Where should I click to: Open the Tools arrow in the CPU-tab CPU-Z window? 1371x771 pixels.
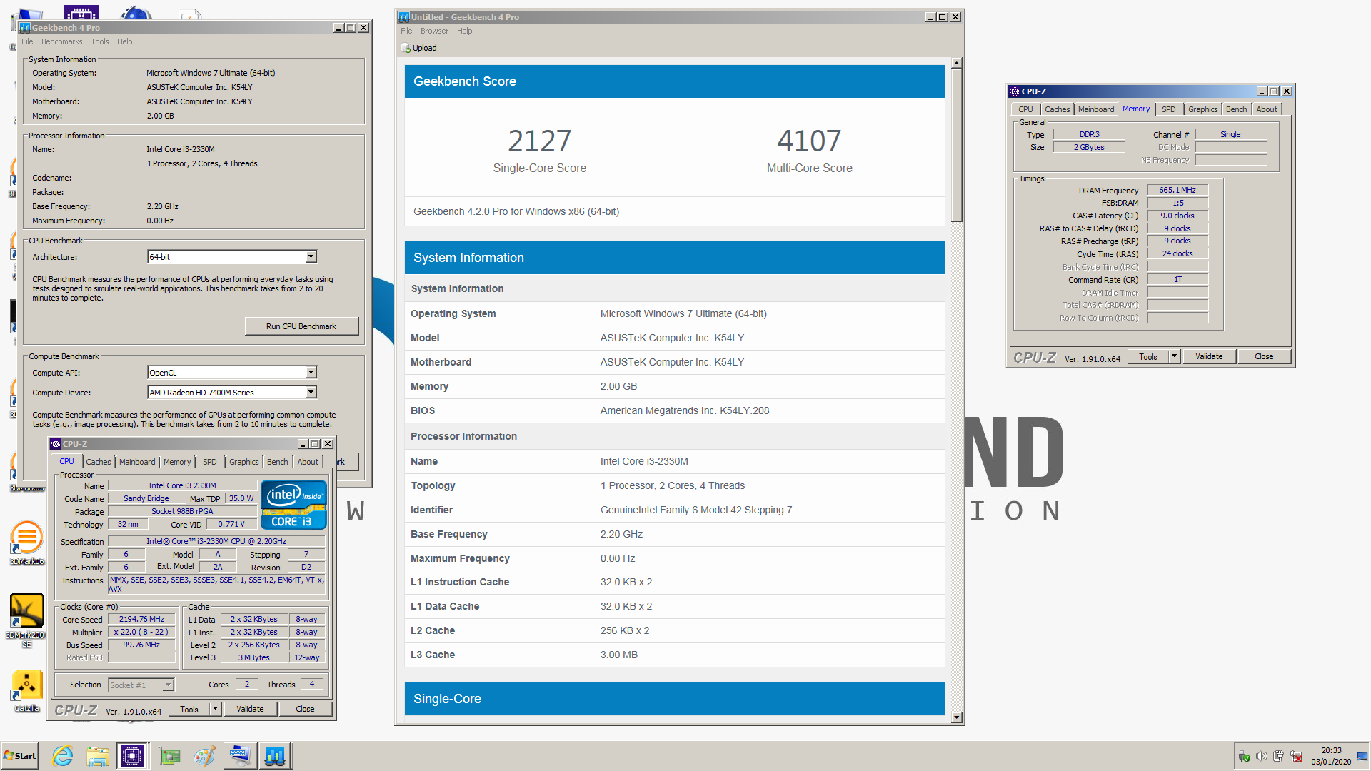click(x=215, y=709)
